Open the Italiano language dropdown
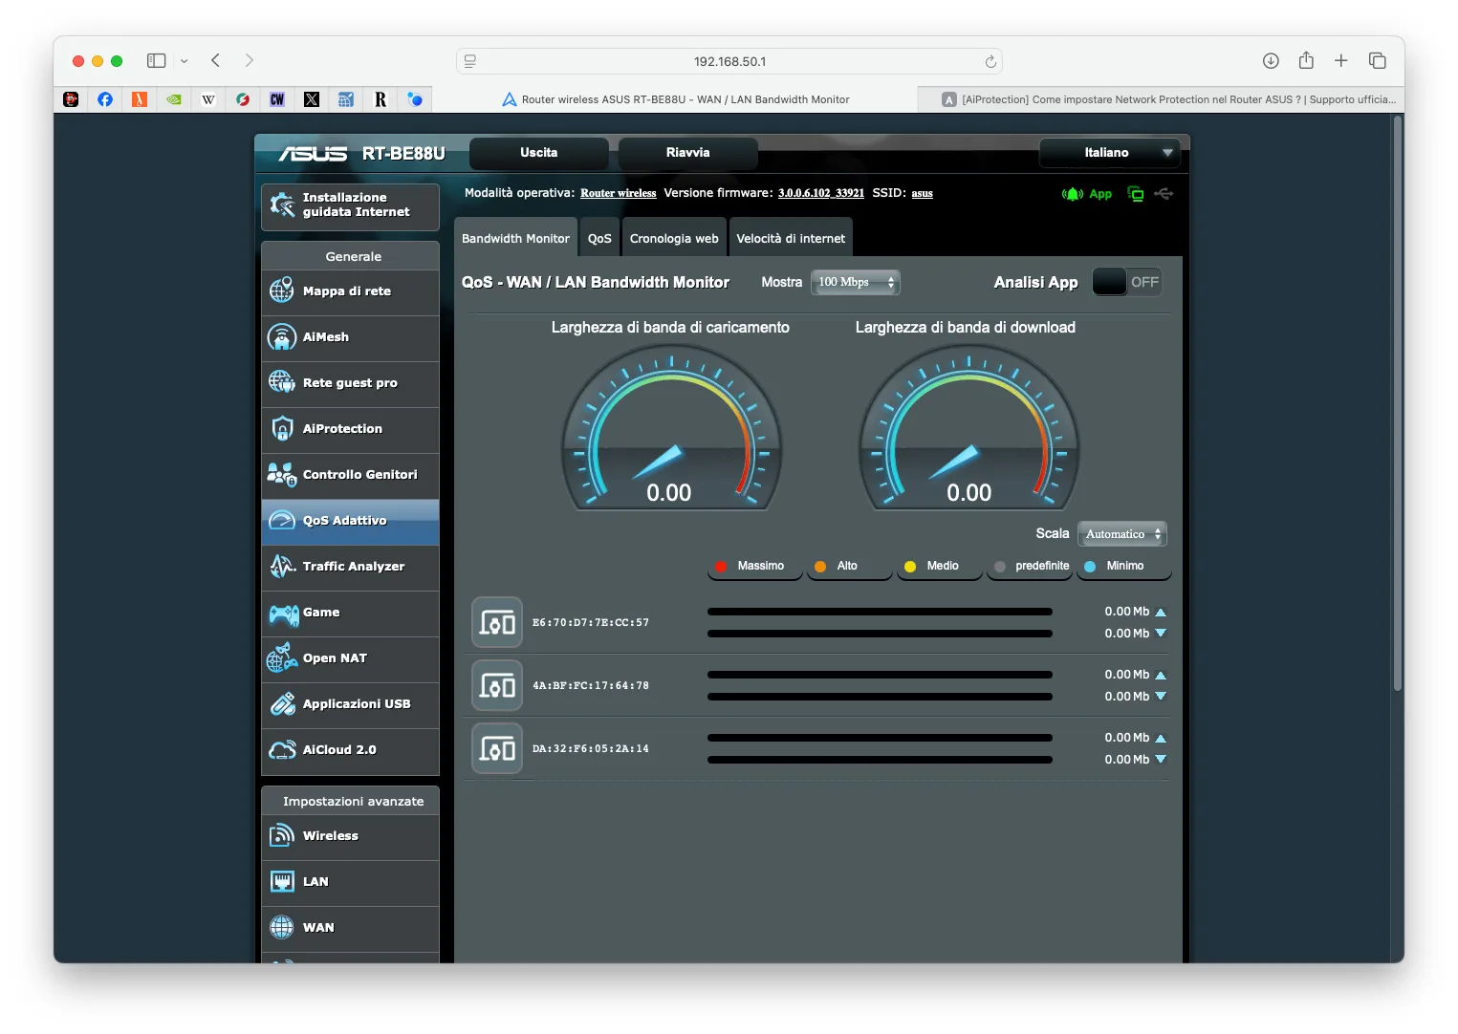Image resolution: width=1458 pixels, height=1034 pixels. point(1109,153)
